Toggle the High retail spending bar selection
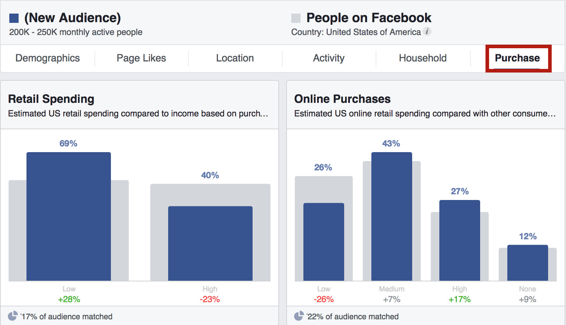566x325 pixels. [x=210, y=243]
